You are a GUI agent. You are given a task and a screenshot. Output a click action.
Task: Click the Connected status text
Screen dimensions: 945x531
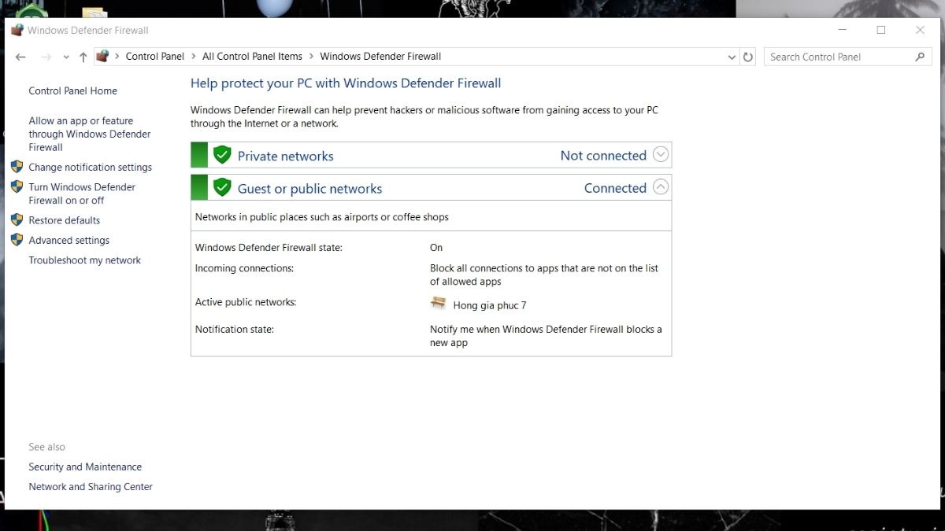[615, 188]
